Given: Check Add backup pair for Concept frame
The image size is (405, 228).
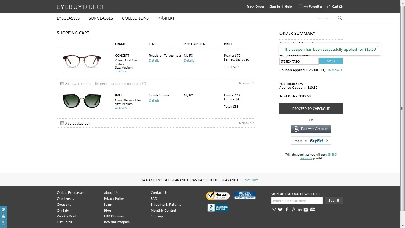Looking at the screenshot, I should click(62, 84).
